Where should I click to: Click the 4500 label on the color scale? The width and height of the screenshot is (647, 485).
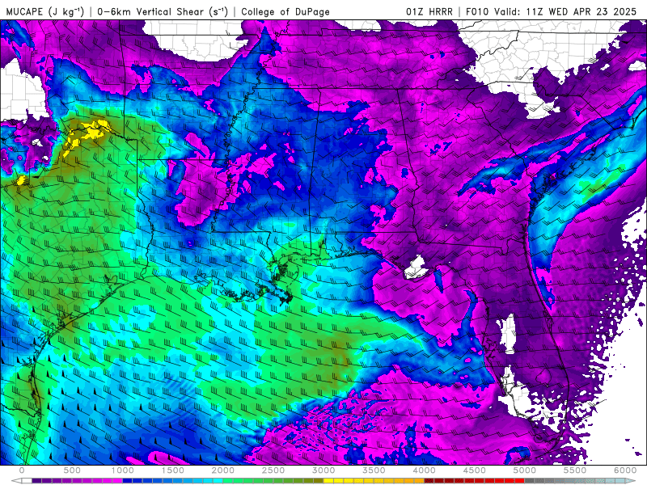[x=475, y=470]
